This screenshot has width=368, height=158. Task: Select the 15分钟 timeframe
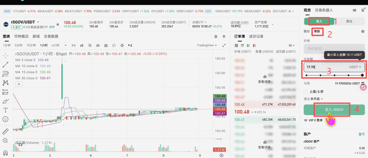coord(31,45)
